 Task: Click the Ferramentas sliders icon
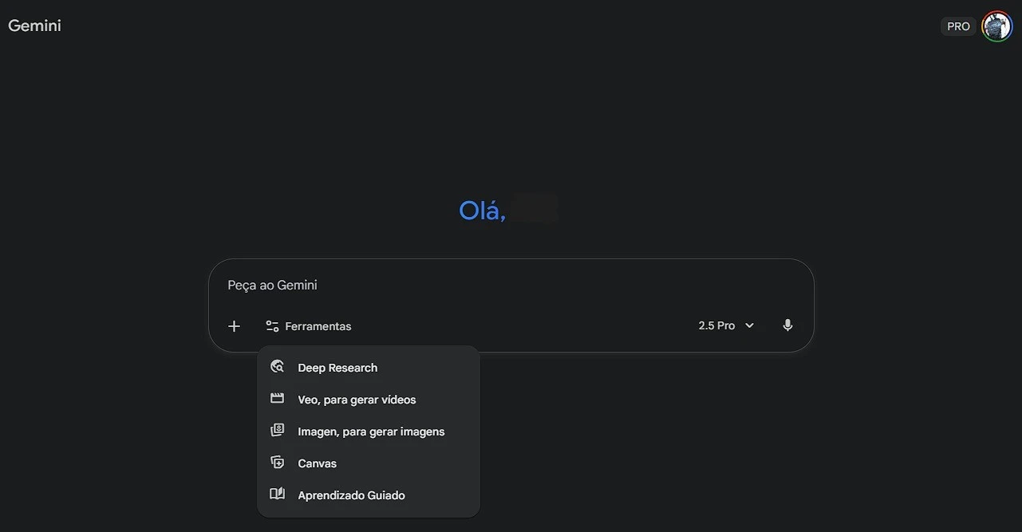[x=272, y=326]
